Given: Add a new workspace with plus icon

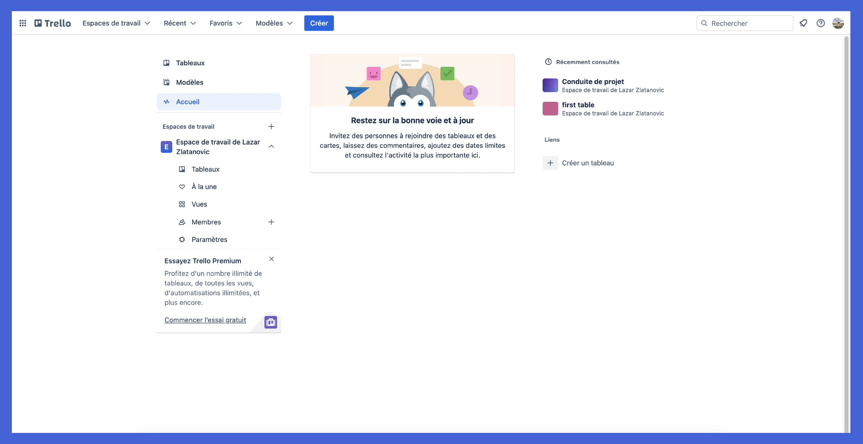Looking at the screenshot, I should pyautogui.click(x=271, y=127).
